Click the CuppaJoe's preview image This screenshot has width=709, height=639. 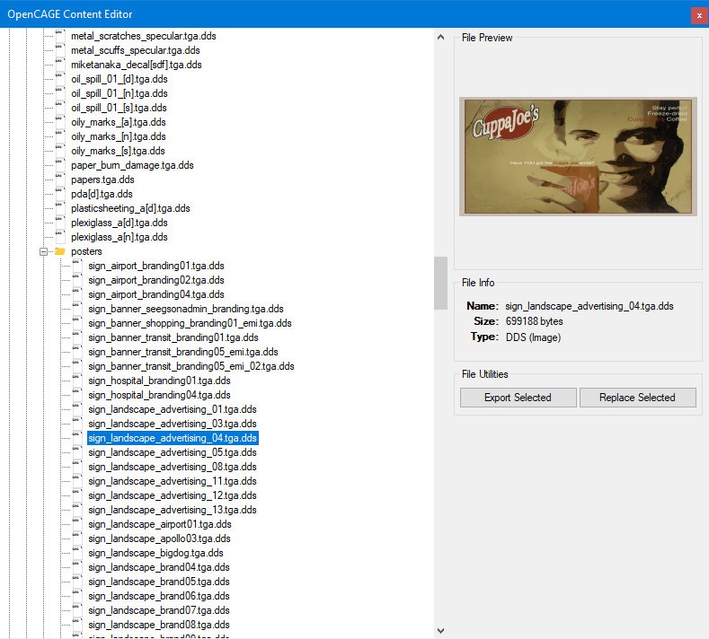578,156
